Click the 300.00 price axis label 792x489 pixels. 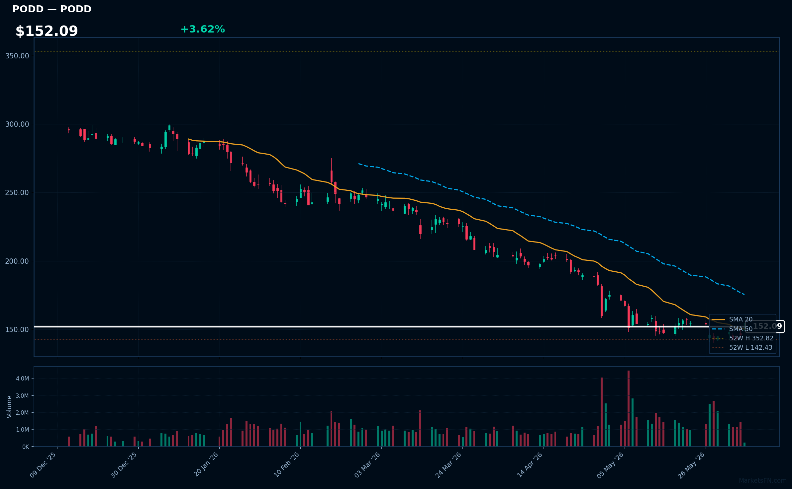(x=17, y=124)
